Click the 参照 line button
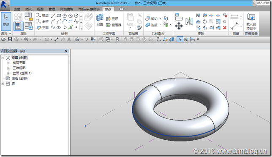Screen dimensions: 272x157 pos(42,21)
